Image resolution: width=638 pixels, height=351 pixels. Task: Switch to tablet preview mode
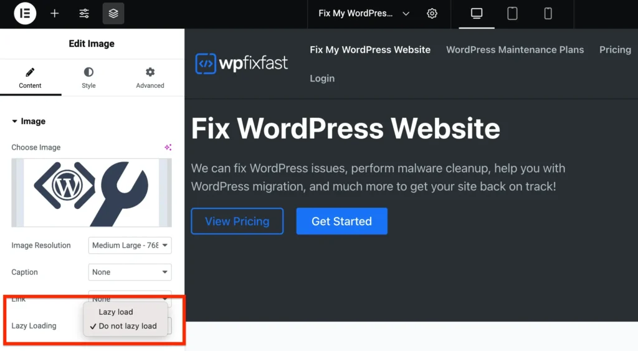pyautogui.click(x=512, y=13)
